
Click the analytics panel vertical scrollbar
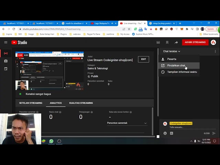click(x=153, y=121)
